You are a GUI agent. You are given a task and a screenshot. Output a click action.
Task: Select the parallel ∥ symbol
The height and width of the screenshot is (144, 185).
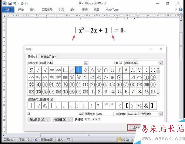pyautogui.click(x=85, y=70)
